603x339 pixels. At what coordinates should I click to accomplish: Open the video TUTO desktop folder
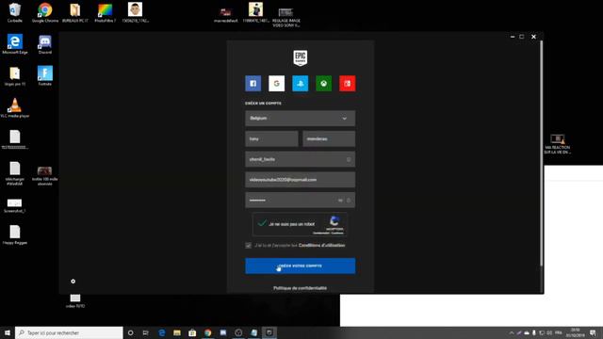[x=75, y=300]
